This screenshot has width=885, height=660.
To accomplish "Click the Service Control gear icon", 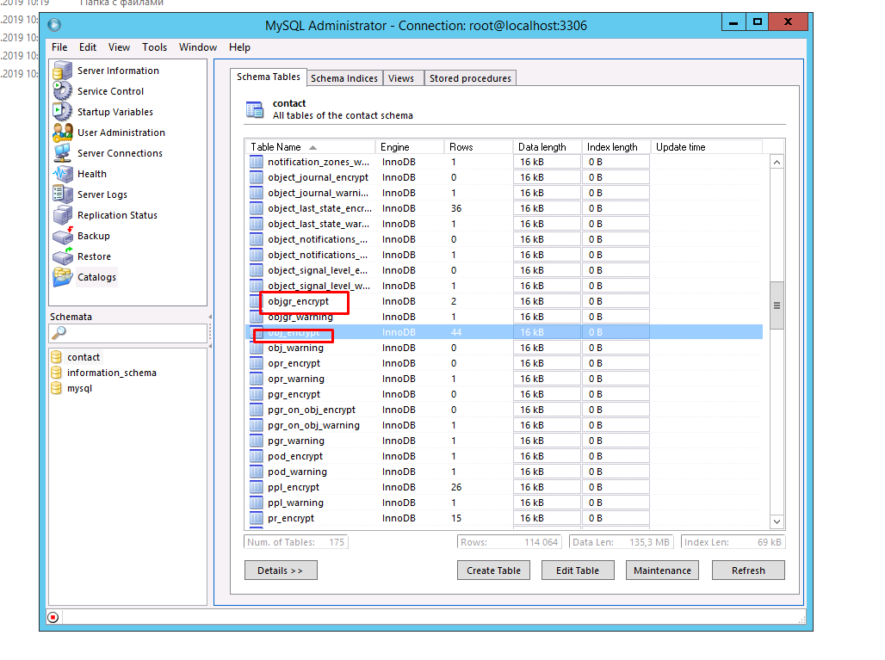I will (63, 91).
